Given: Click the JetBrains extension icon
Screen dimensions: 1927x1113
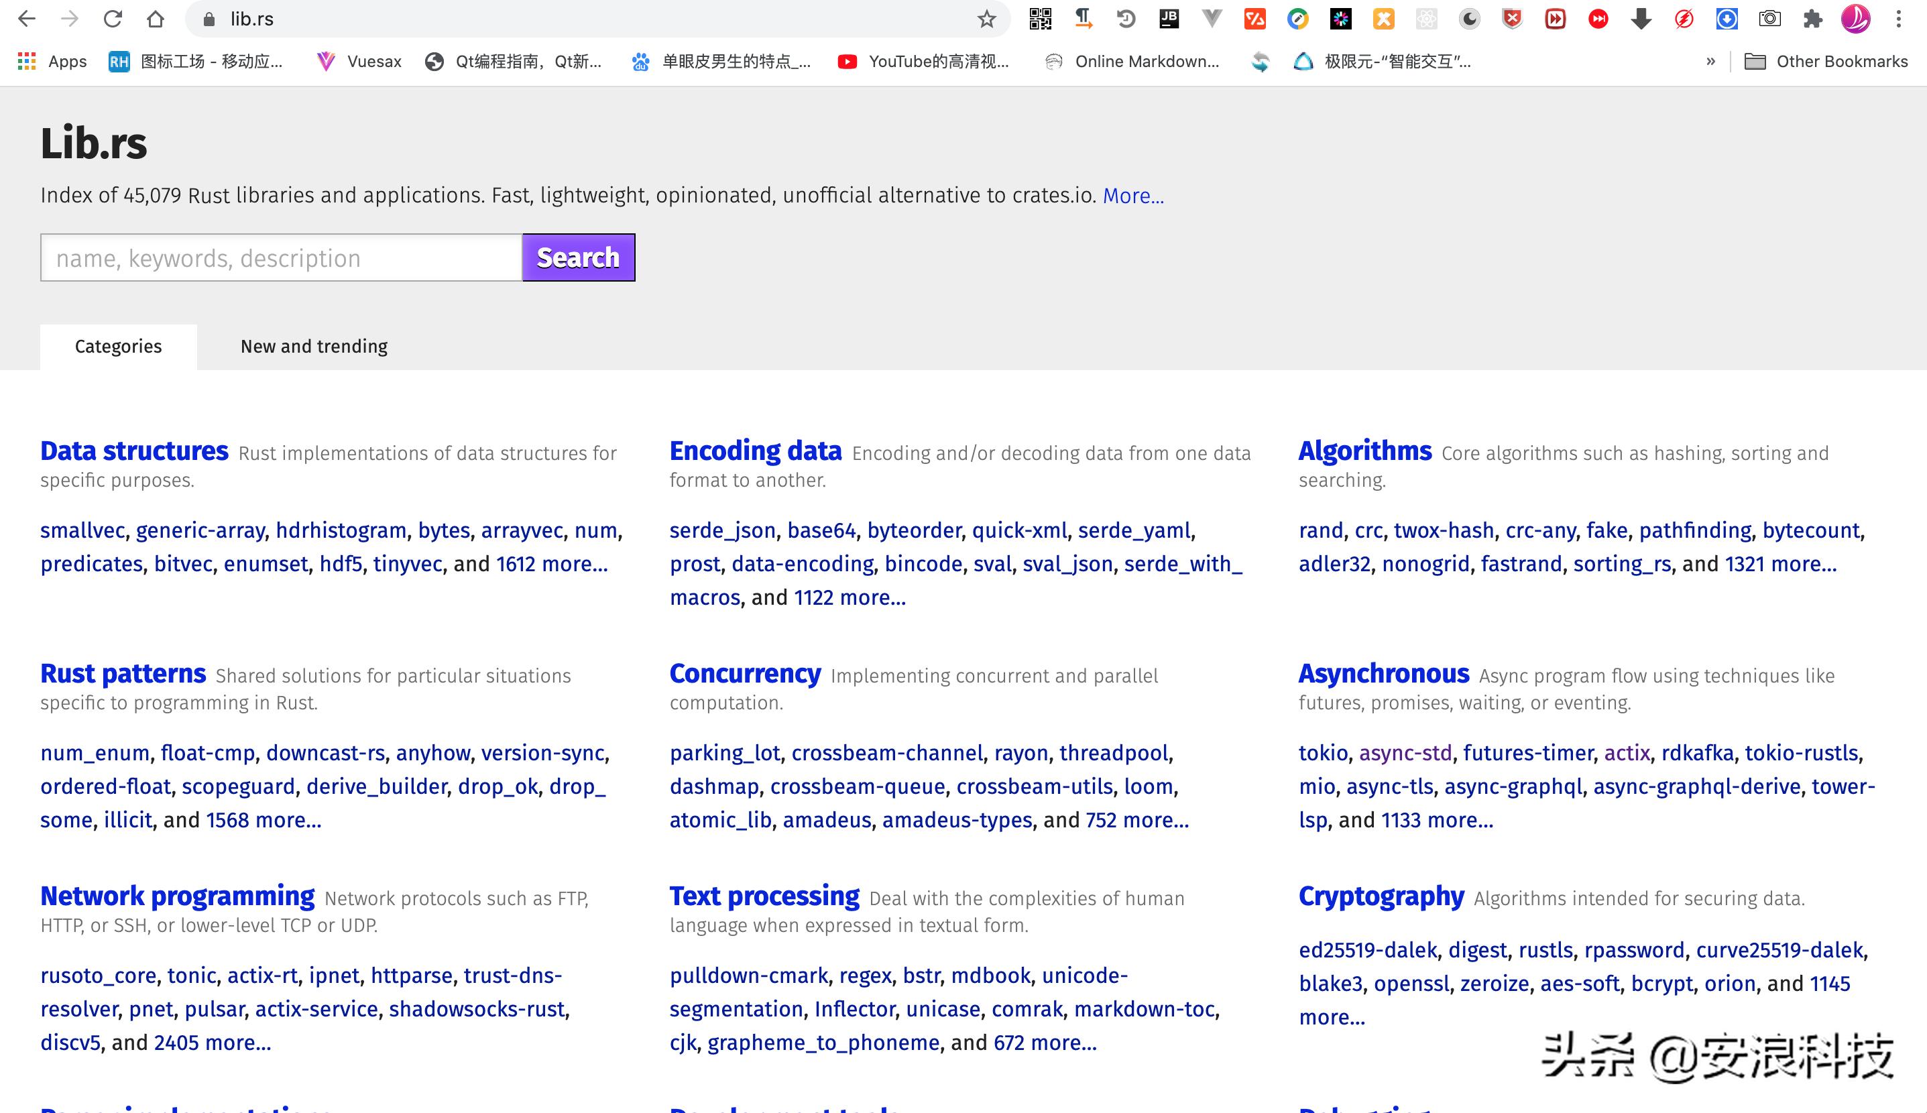Looking at the screenshot, I should point(1169,19).
